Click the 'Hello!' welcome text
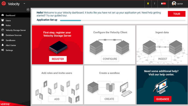This screenshot has height=106, width=188. pos(40,13)
